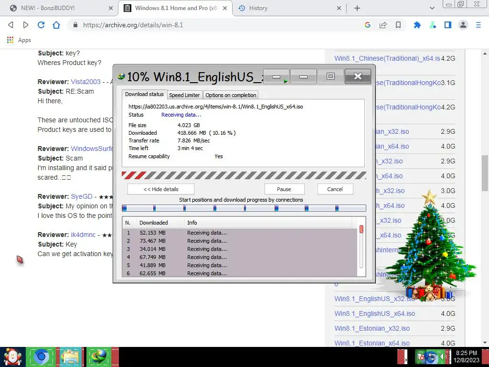Switch to the browser from the taskbar

click(42, 357)
